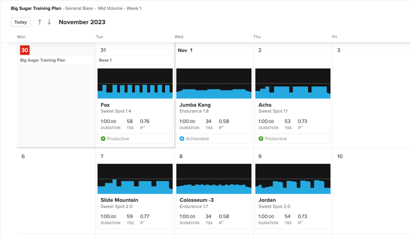Viewport: 410px width, 239px height.
Task: Click the Acho workout power graph
Action: point(293,84)
